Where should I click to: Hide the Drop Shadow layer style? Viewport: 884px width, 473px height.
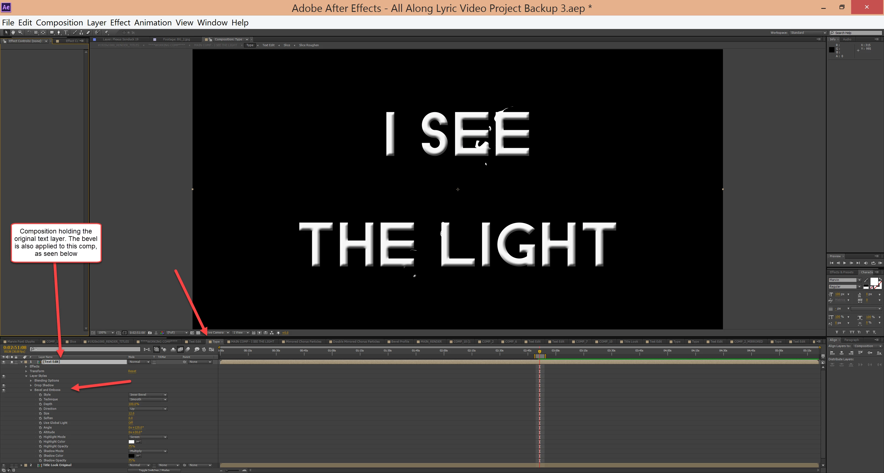coord(4,385)
